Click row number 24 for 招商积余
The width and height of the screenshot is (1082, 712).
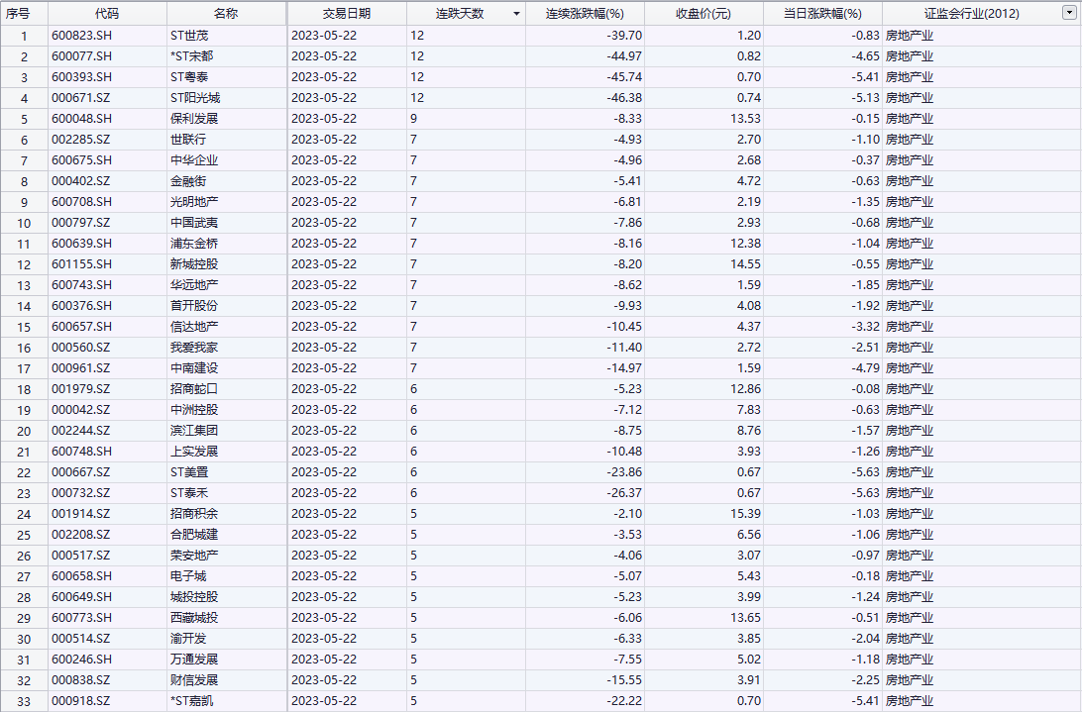[x=24, y=514]
